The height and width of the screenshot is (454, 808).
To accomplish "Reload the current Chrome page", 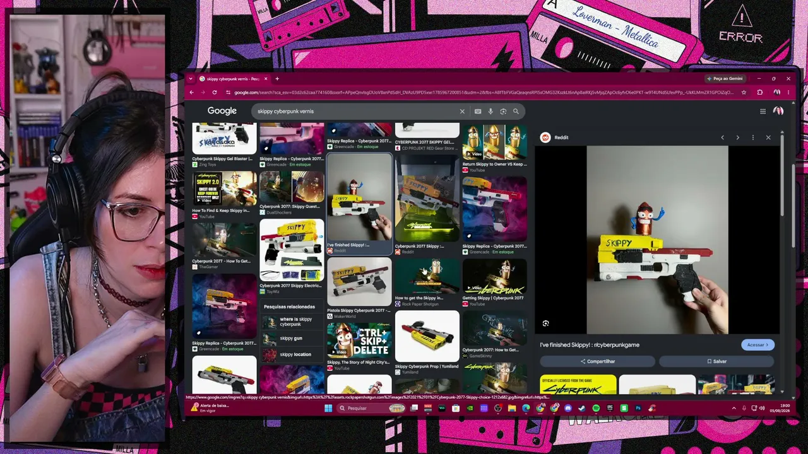I will click(215, 92).
